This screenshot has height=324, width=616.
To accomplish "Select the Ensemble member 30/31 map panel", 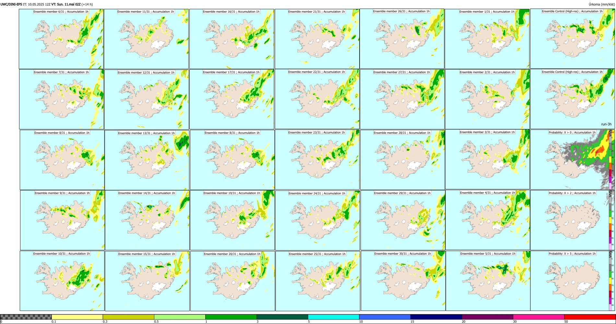I will click(403, 281).
